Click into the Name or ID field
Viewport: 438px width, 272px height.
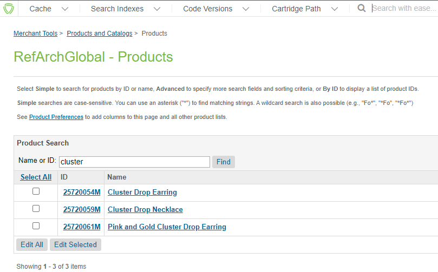tap(134, 162)
